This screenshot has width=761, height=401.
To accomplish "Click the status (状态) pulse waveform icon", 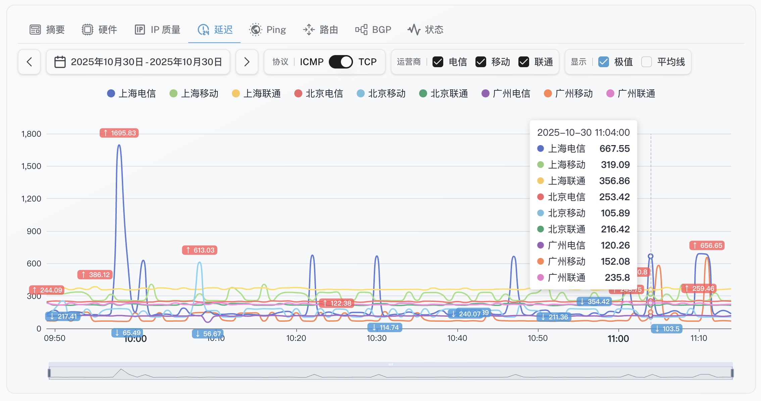I will click(414, 30).
